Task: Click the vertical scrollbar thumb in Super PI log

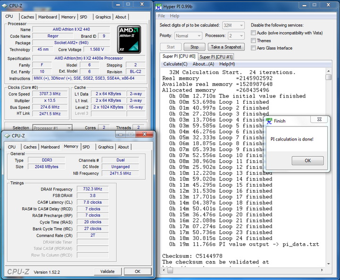Action: click(x=329, y=77)
